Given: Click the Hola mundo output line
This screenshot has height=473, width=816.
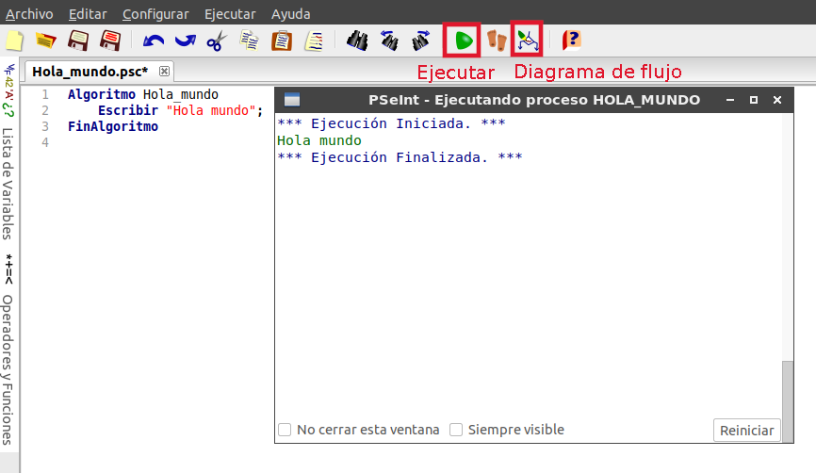Looking at the screenshot, I should (319, 140).
